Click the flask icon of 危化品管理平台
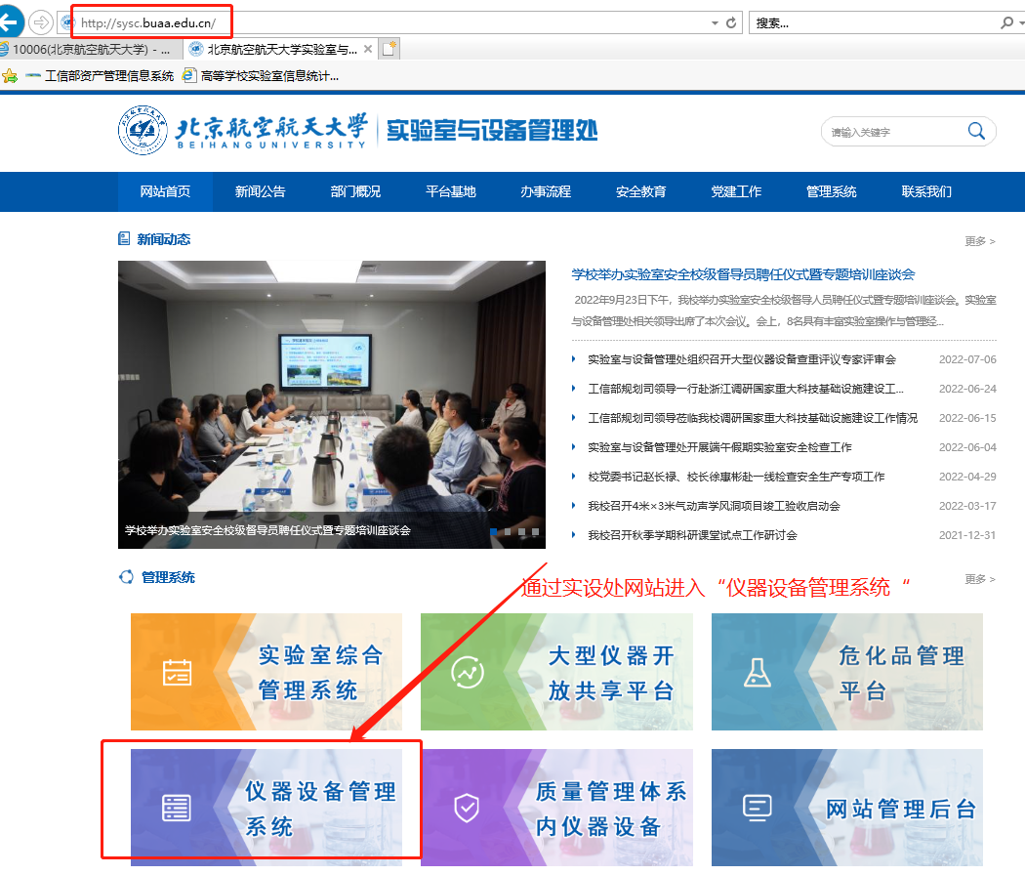1025x875 pixels. pyautogui.click(x=757, y=673)
